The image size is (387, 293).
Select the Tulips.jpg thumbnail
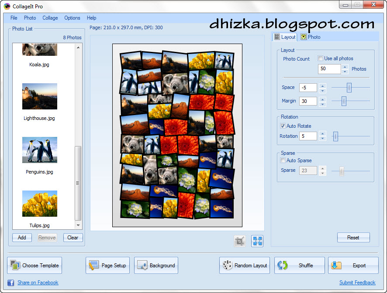click(39, 204)
